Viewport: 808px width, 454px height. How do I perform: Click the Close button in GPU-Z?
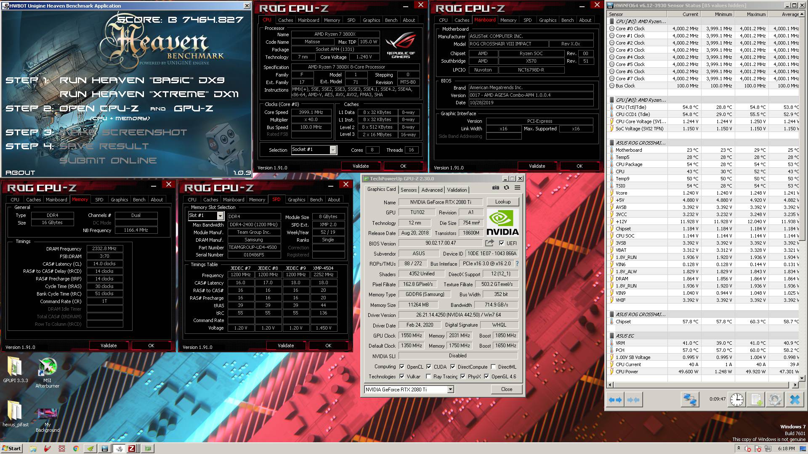click(x=507, y=389)
